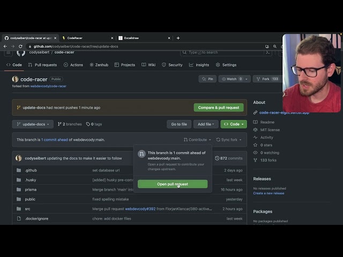View the 2 branches link
Image resolution: width=343 pixels, height=257 pixels.
tap(70, 124)
